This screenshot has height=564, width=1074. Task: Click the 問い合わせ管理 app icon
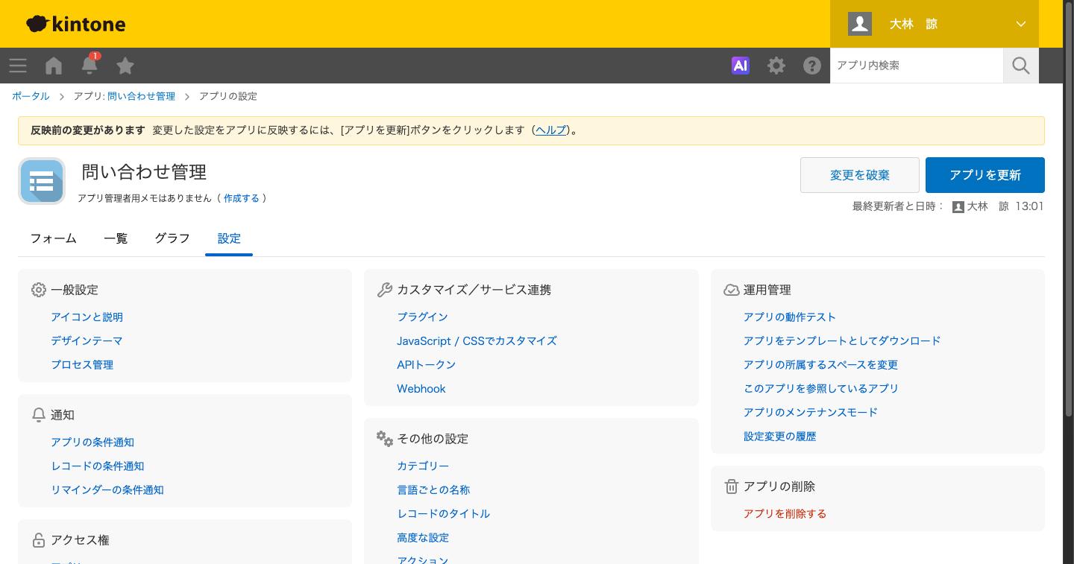42,181
